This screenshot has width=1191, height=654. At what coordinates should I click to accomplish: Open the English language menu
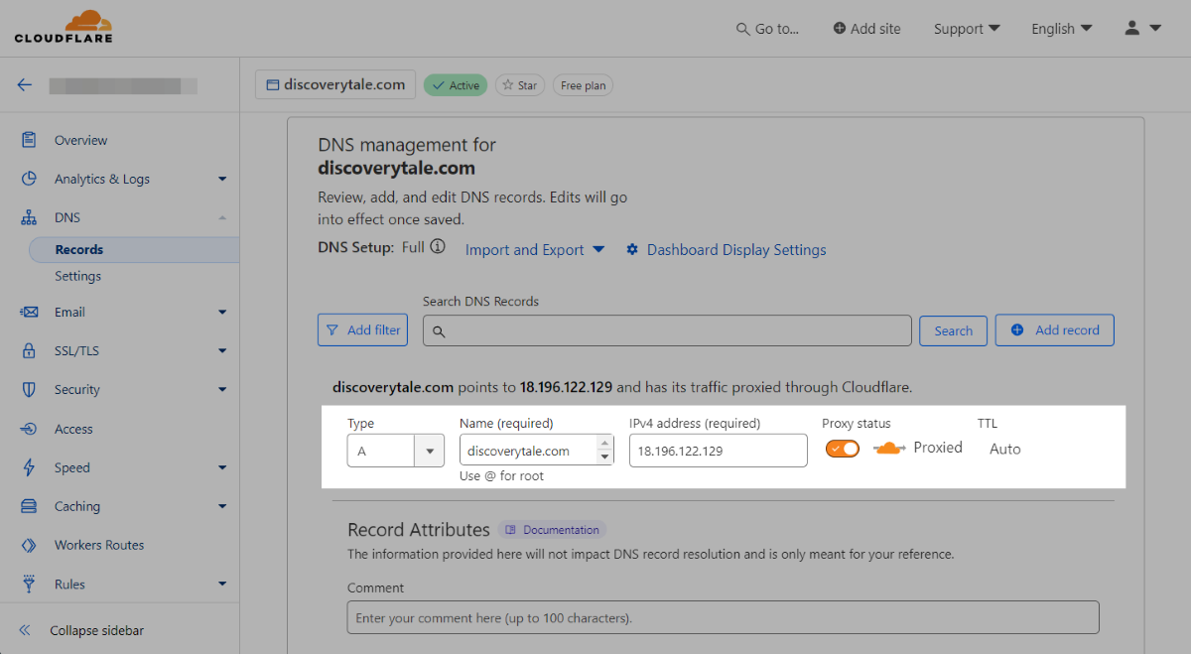tap(1062, 29)
